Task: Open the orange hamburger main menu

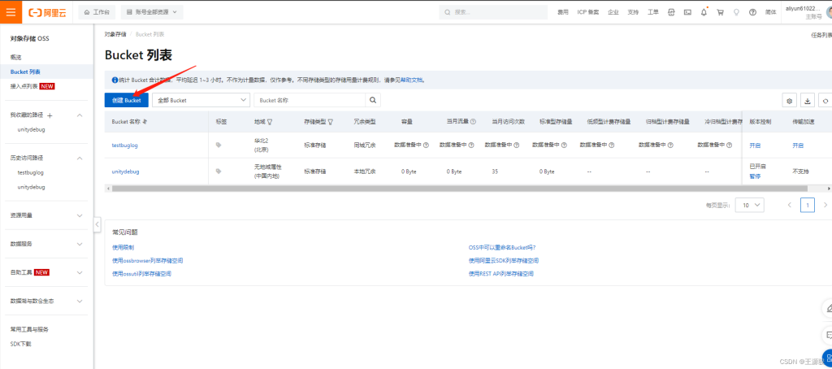Action: coord(11,11)
